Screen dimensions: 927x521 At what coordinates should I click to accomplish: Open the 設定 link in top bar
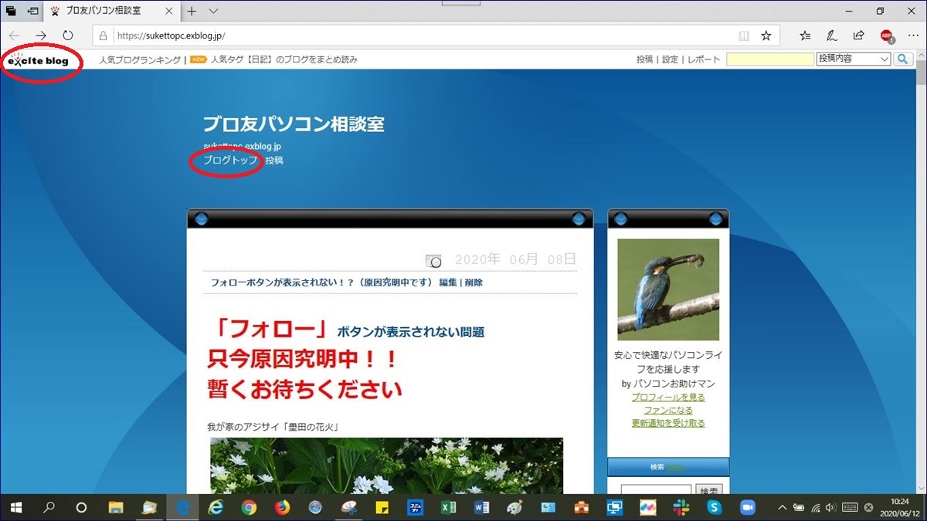[x=670, y=59]
